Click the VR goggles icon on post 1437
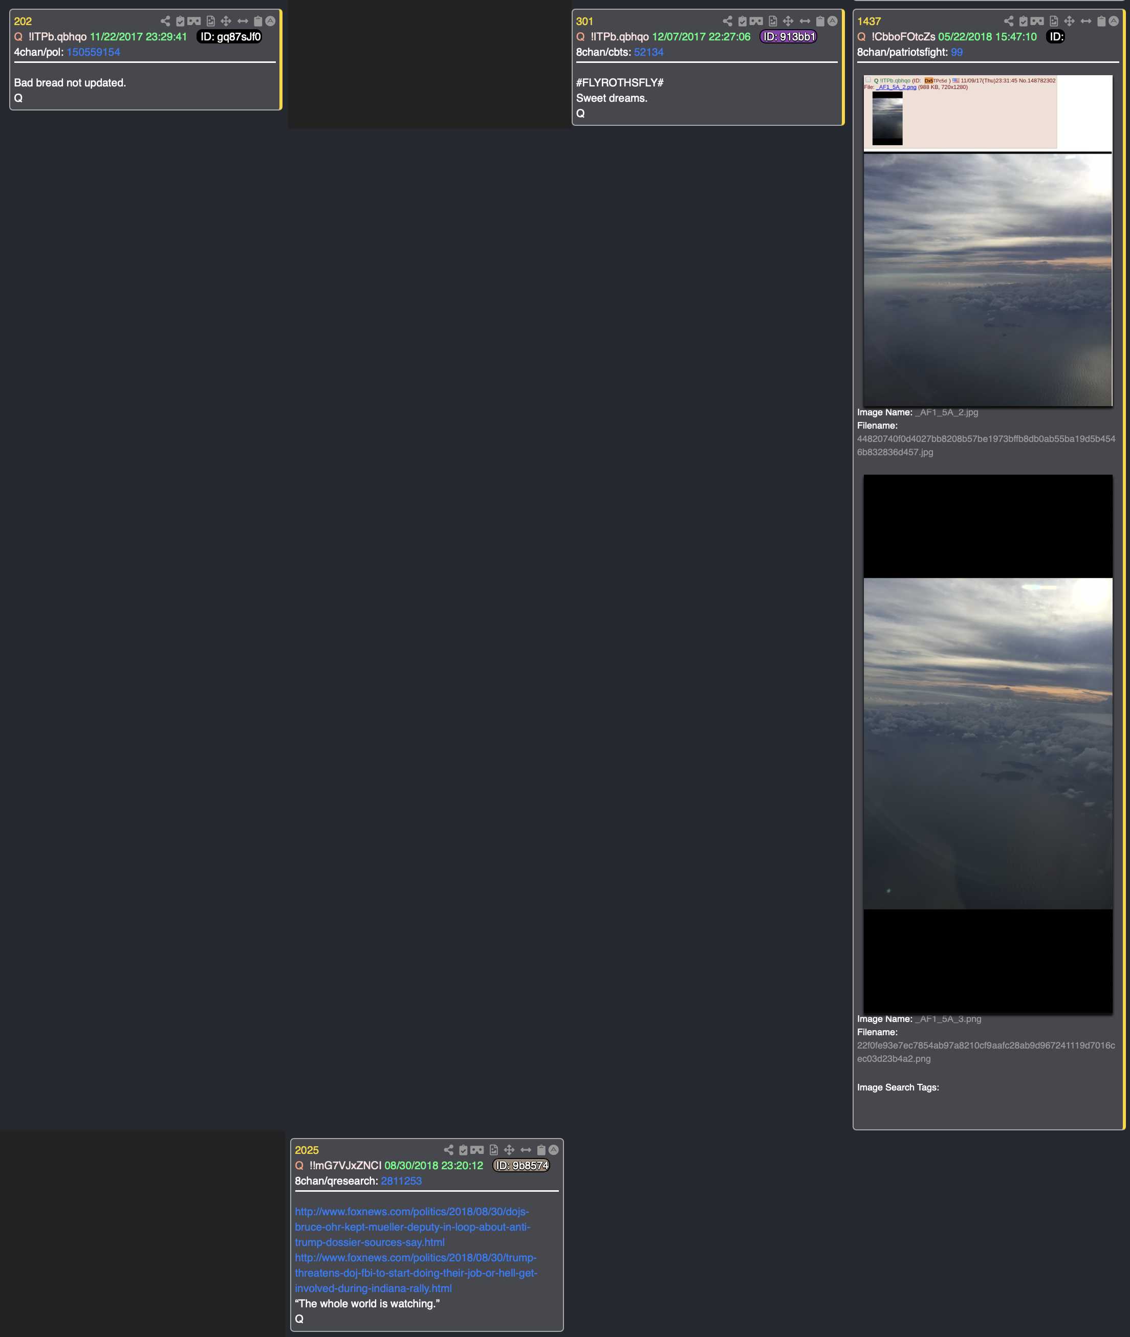 click(1037, 21)
